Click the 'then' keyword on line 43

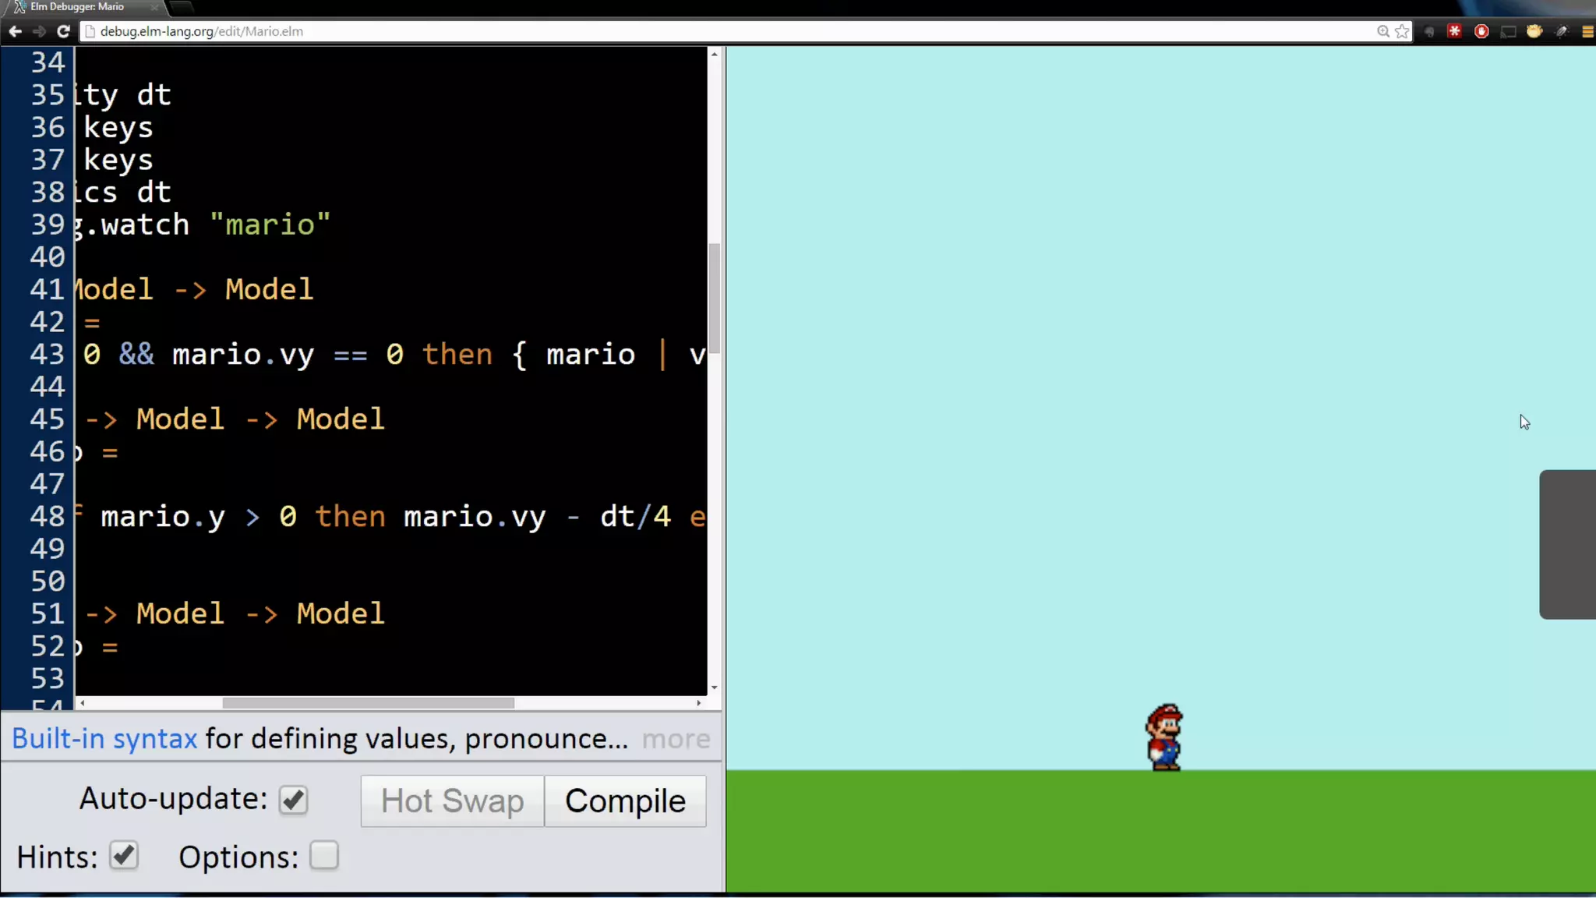tap(457, 355)
